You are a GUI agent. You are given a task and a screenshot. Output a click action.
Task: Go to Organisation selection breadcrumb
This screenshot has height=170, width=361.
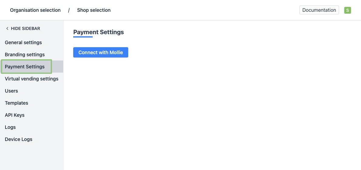pyautogui.click(x=35, y=10)
